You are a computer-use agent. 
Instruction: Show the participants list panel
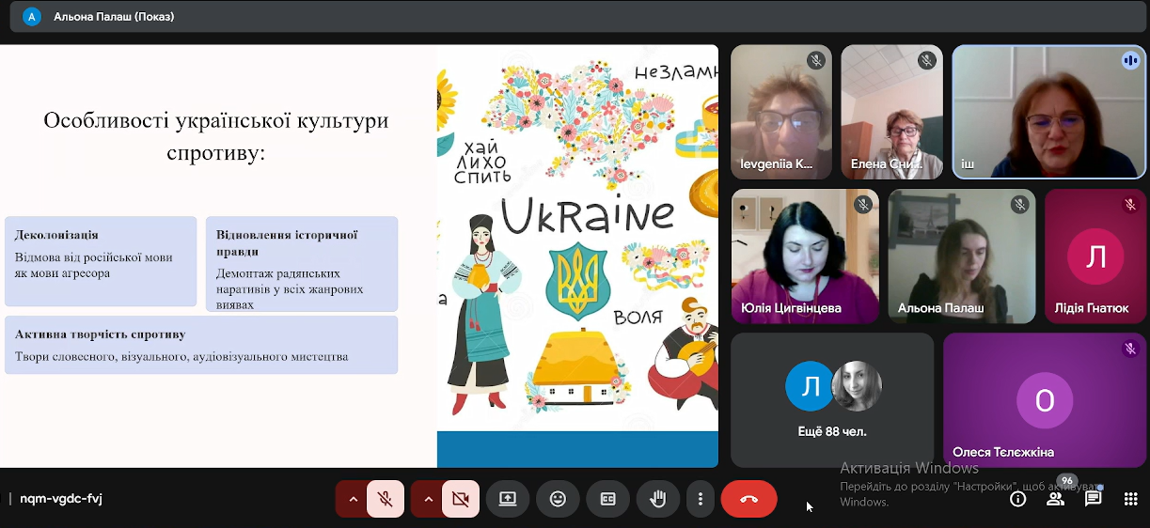1055,499
